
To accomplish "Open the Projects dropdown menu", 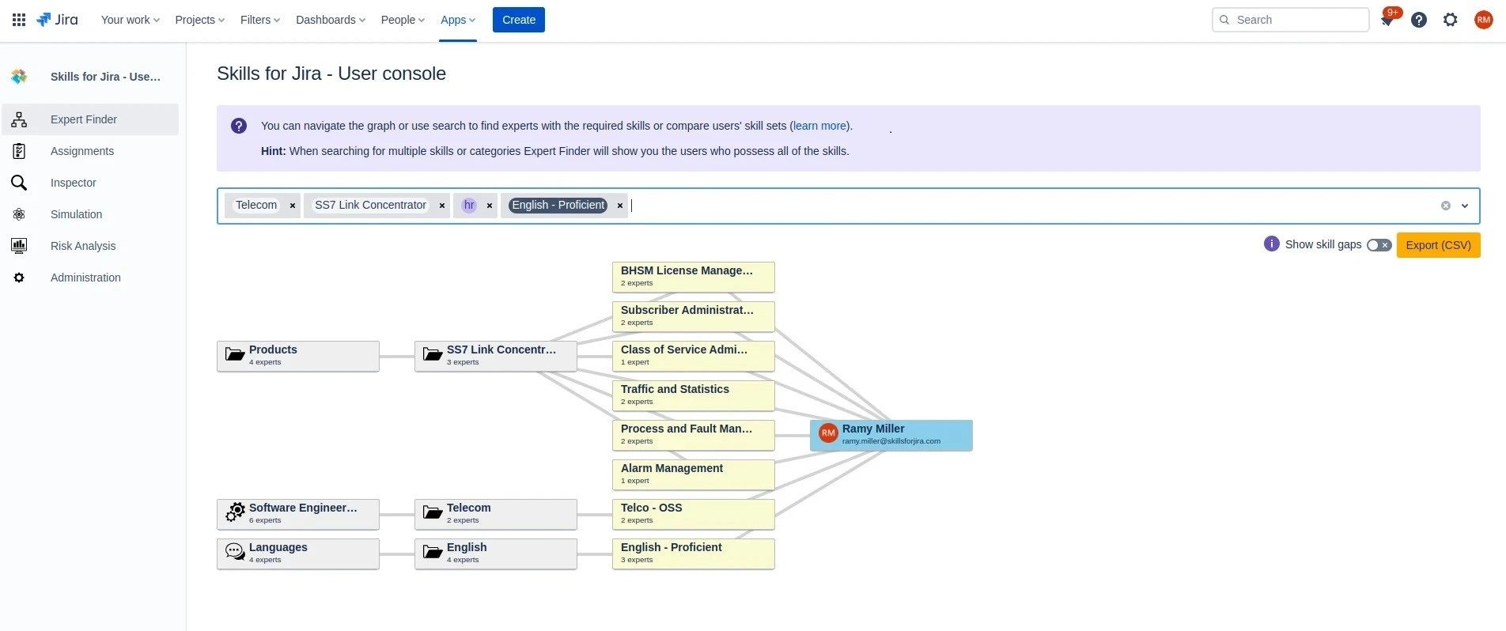I will tap(200, 20).
